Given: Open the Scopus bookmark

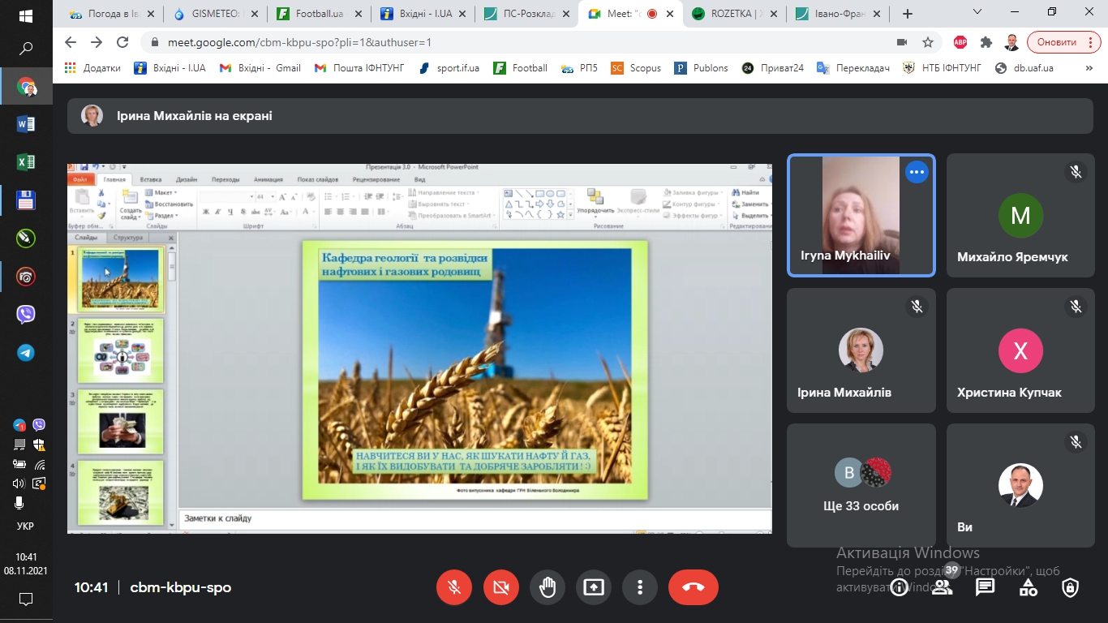Looking at the screenshot, I should point(637,68).
